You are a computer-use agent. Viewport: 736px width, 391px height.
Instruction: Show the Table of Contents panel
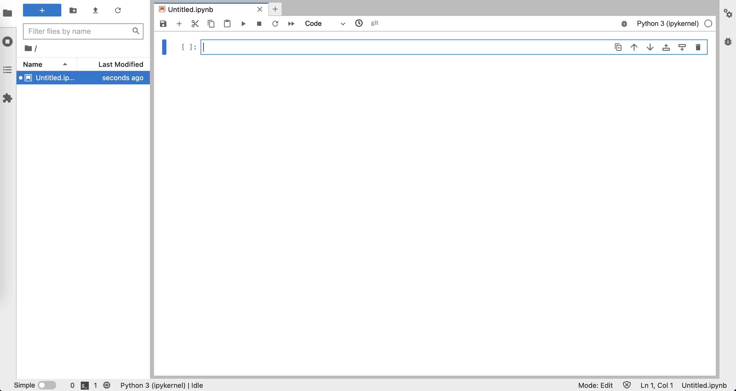[x=7, y=70]
